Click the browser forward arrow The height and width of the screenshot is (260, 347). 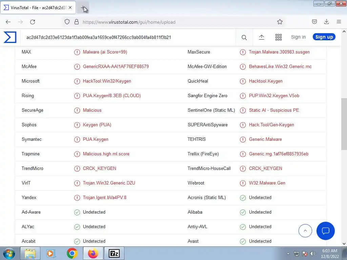coord(20,22)
